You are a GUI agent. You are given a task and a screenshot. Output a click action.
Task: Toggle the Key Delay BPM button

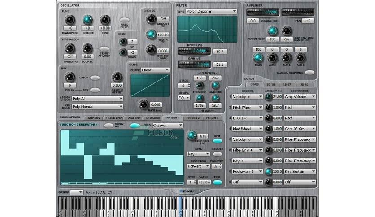95,90
